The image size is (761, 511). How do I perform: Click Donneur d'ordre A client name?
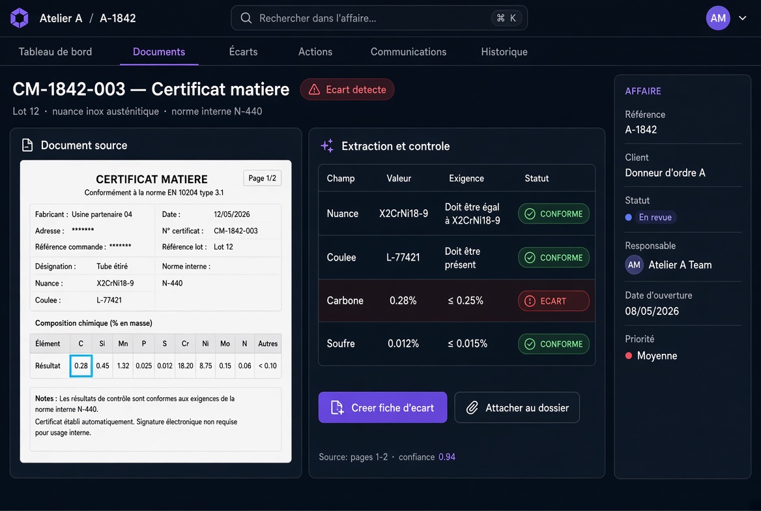click(665, 173)
